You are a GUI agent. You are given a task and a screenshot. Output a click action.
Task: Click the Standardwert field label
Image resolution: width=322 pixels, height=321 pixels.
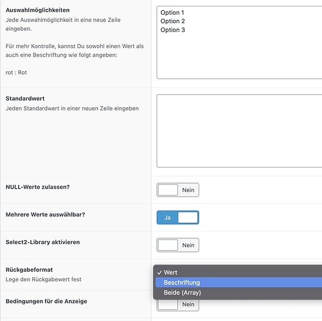click(x=25, y=98)
